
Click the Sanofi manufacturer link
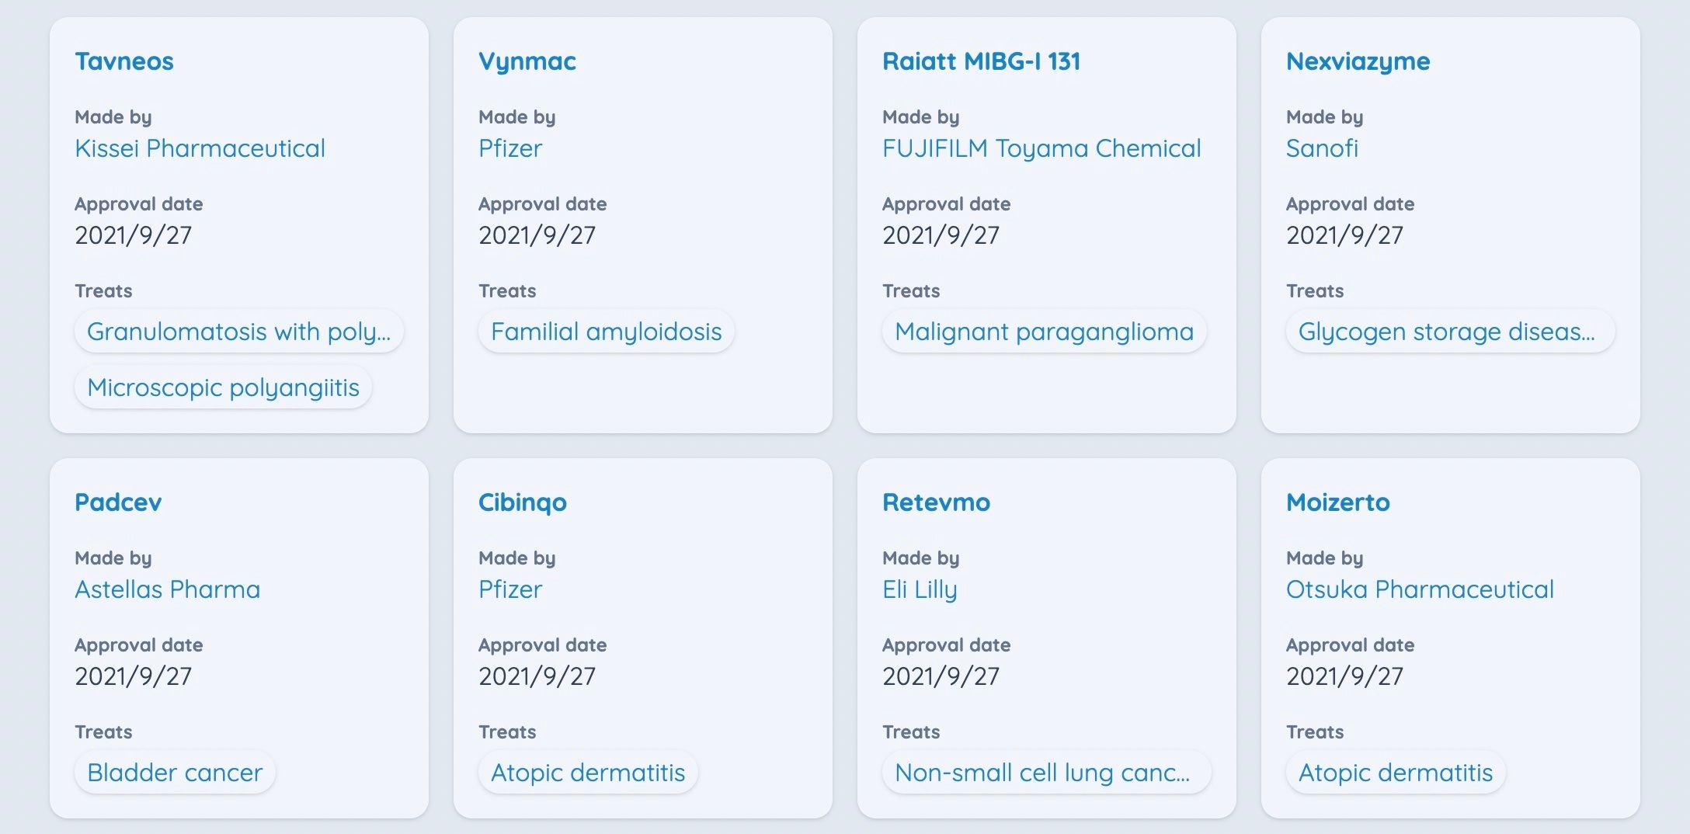[1322, 148]
